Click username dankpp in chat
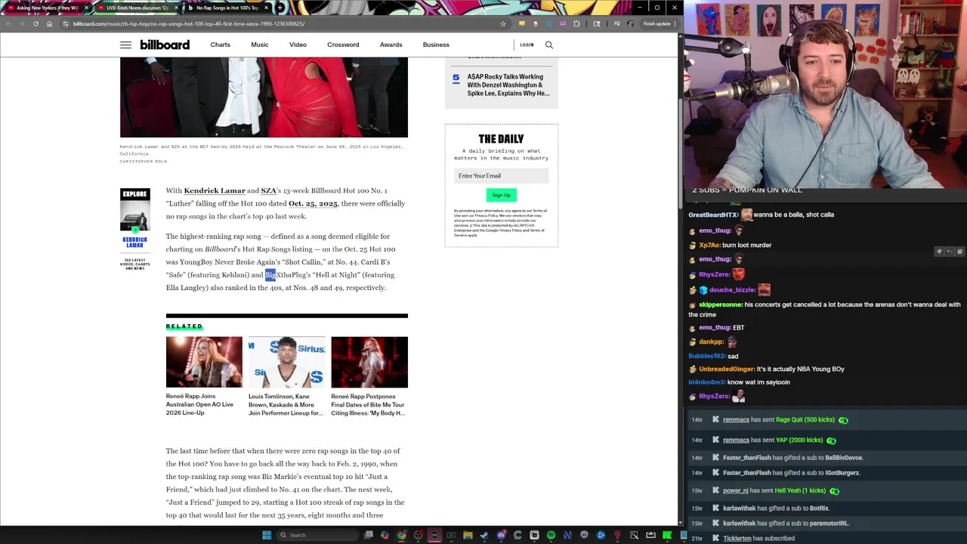 pos(711,342)
